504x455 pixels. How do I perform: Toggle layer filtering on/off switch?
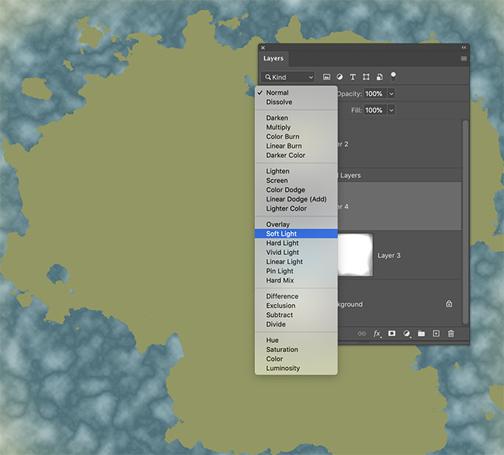point(393,76)
